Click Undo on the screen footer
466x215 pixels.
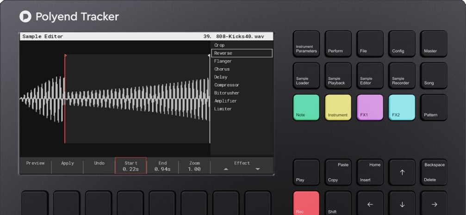(x=99, y=163)
